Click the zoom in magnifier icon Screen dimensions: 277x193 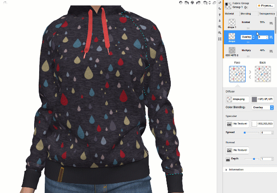coord(220,27)
